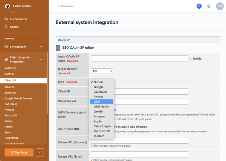The height and width of the screenshot is (161, 226).
Task: Open Search menu item in sidebar
Action: coord(14,27)
